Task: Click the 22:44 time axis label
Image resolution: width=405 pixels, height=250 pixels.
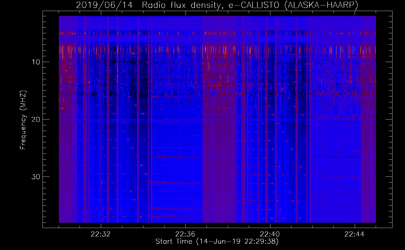Action: tap(354, 234)
